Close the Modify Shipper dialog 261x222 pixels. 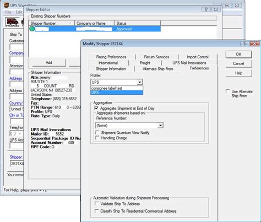(x=254, y=44)
